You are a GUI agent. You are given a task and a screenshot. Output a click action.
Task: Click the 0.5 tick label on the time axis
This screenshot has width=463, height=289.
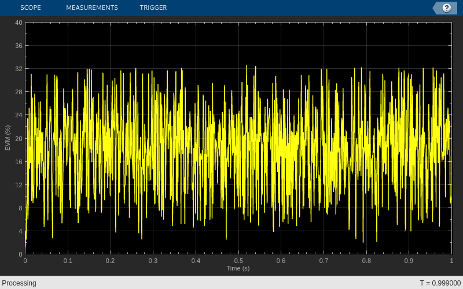[238, 261]
